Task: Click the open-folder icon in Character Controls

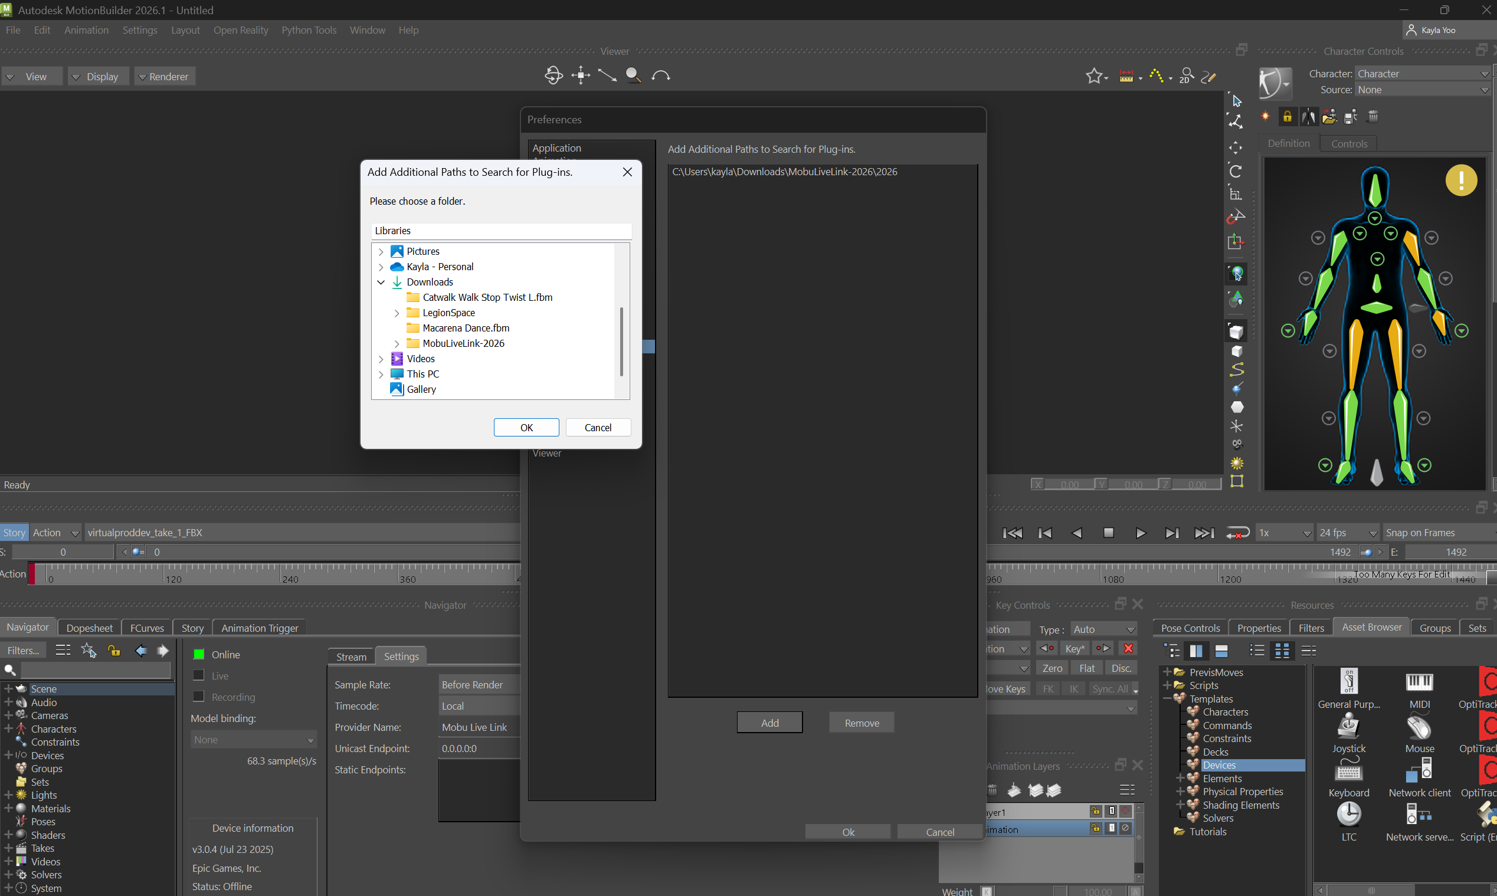Action: pyautogui.click(x=1329, y=116)
